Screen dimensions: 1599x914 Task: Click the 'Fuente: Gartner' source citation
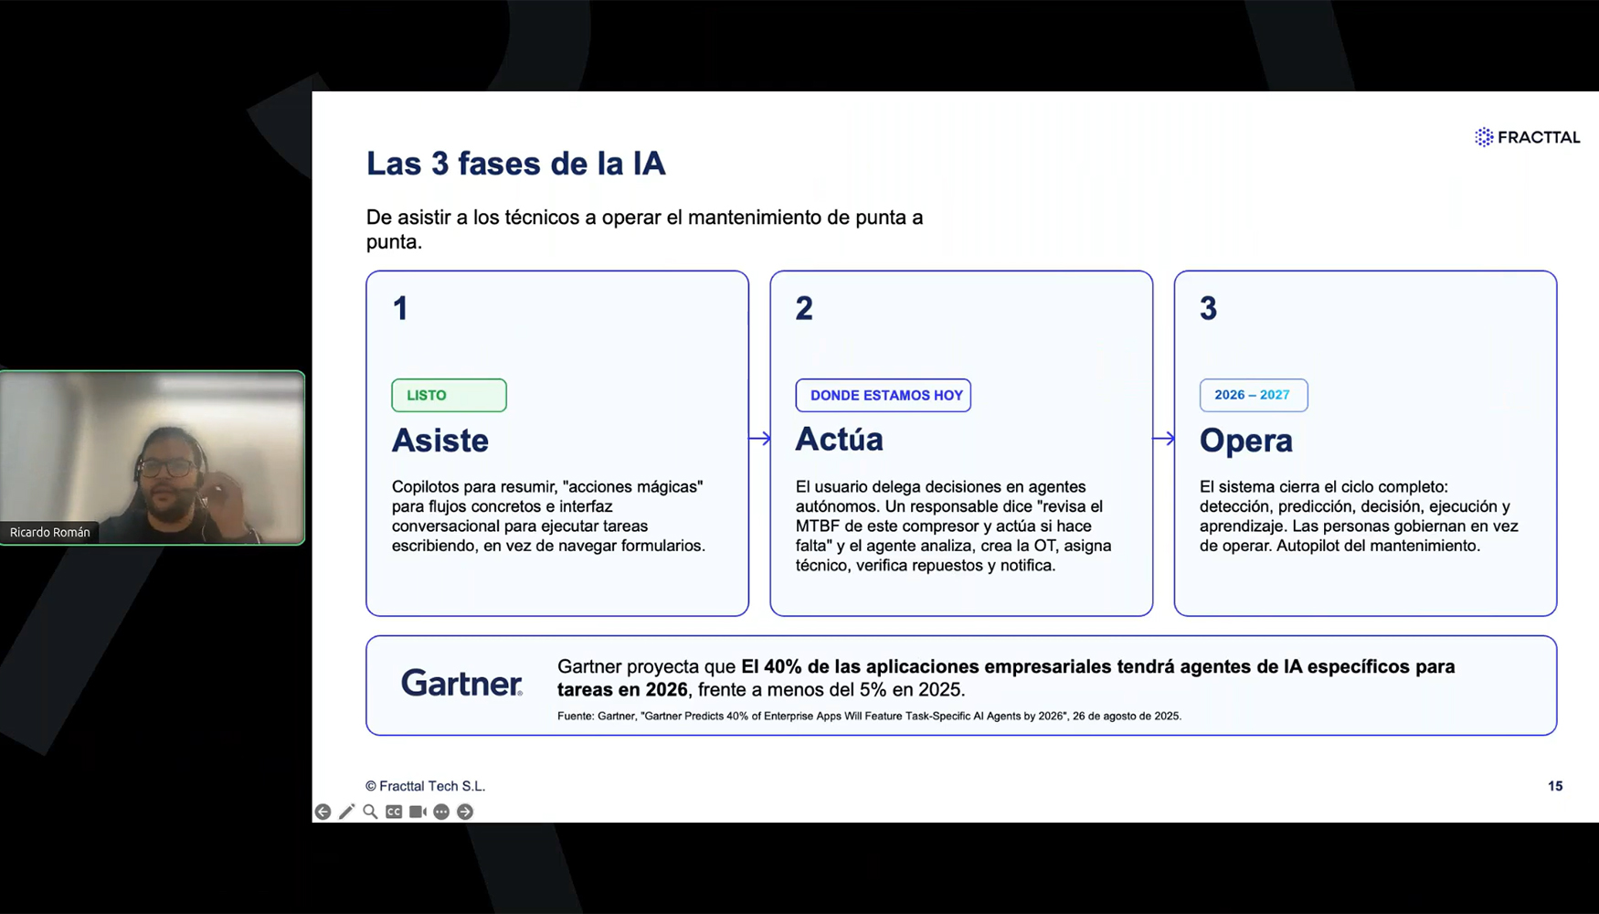point(869,717)
